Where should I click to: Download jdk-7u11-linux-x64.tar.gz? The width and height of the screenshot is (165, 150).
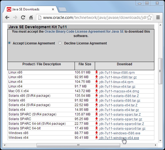117,87
